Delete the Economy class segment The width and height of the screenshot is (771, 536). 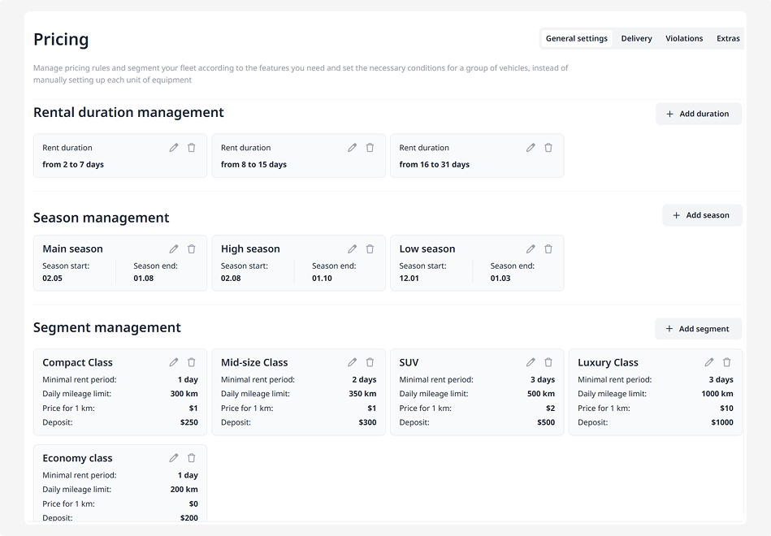(192, 459)
